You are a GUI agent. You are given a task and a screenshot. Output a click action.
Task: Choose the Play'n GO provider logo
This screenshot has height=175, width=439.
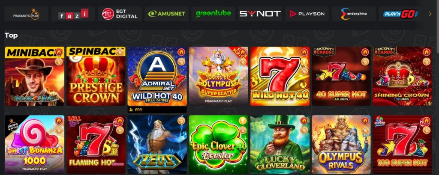click(x=400, y=14)
